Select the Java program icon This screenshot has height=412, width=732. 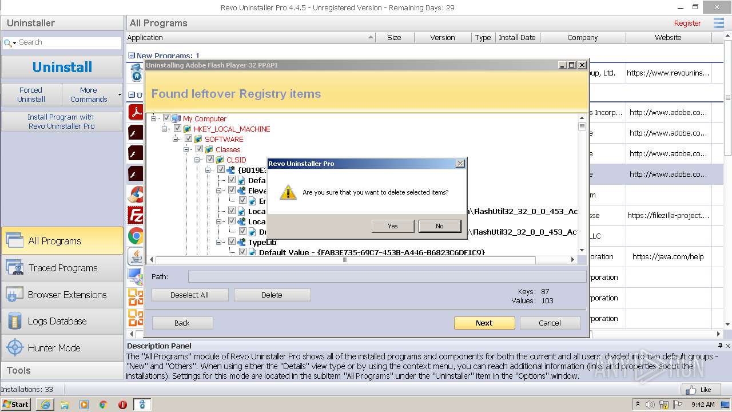(x=136, y=256)
